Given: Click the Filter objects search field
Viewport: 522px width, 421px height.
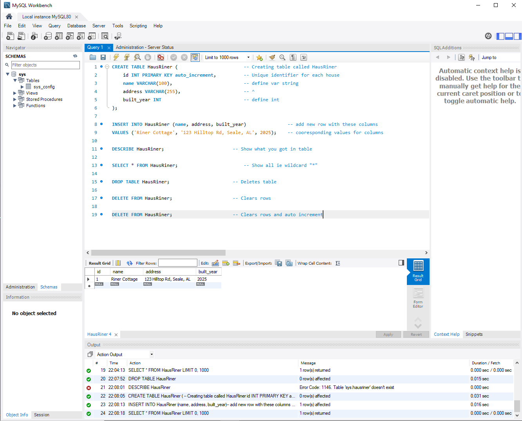Looking at the screenshot, I should click(45, 65).
